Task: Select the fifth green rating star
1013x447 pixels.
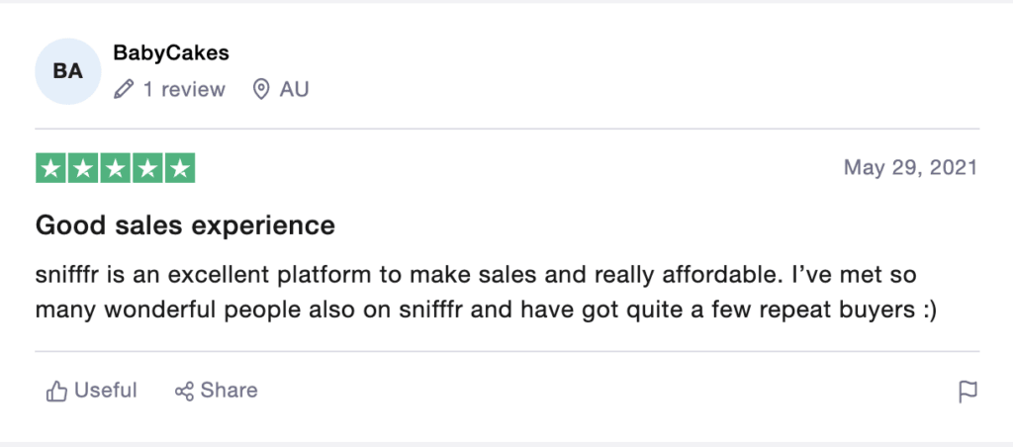Action: 180,168
